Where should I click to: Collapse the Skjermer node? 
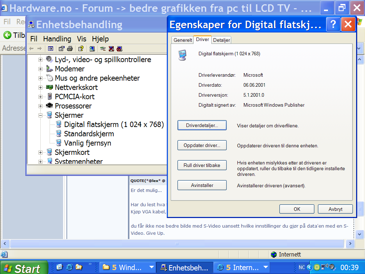pos(40,115)
